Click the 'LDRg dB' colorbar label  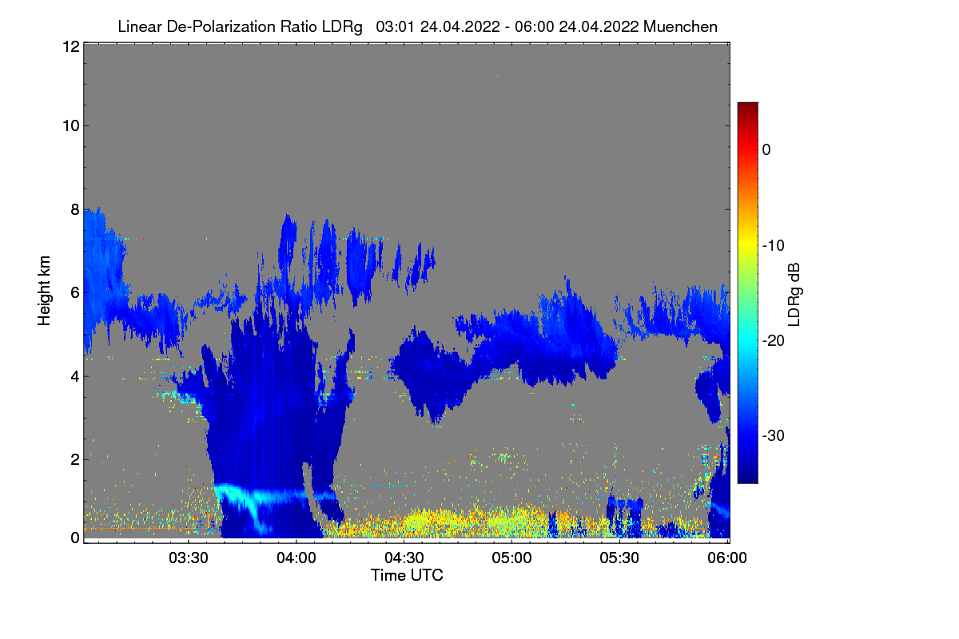click(794, 295)
